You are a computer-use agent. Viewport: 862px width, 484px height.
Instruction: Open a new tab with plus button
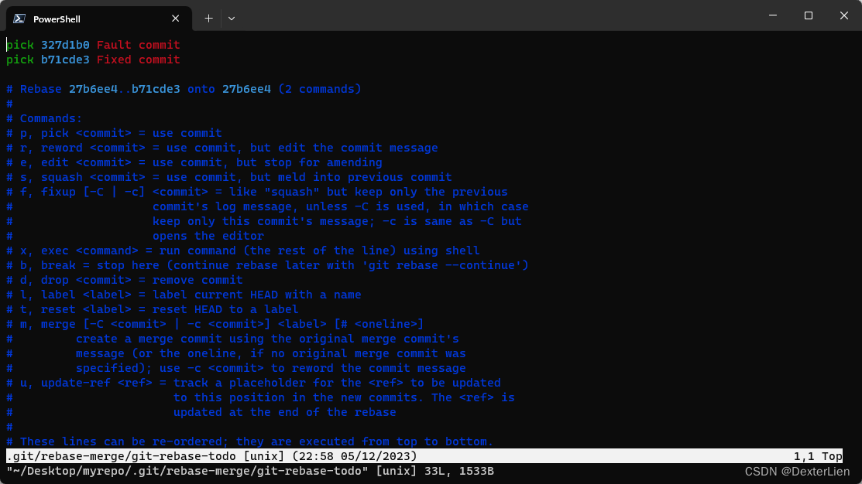[209, 19]
